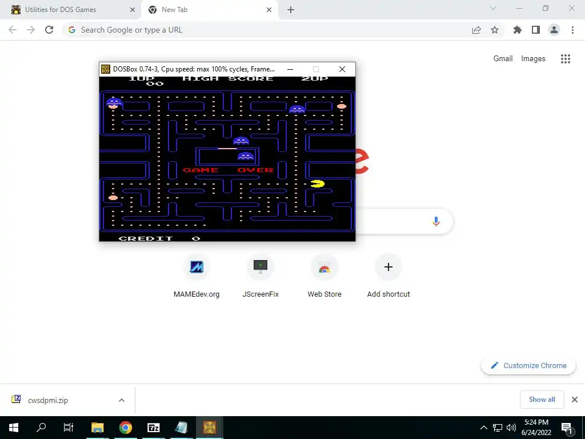Open the JScreenFix shortcut
Image resolution: width=585 pixels, height=439 pixels.
click(x=261, y=277)
